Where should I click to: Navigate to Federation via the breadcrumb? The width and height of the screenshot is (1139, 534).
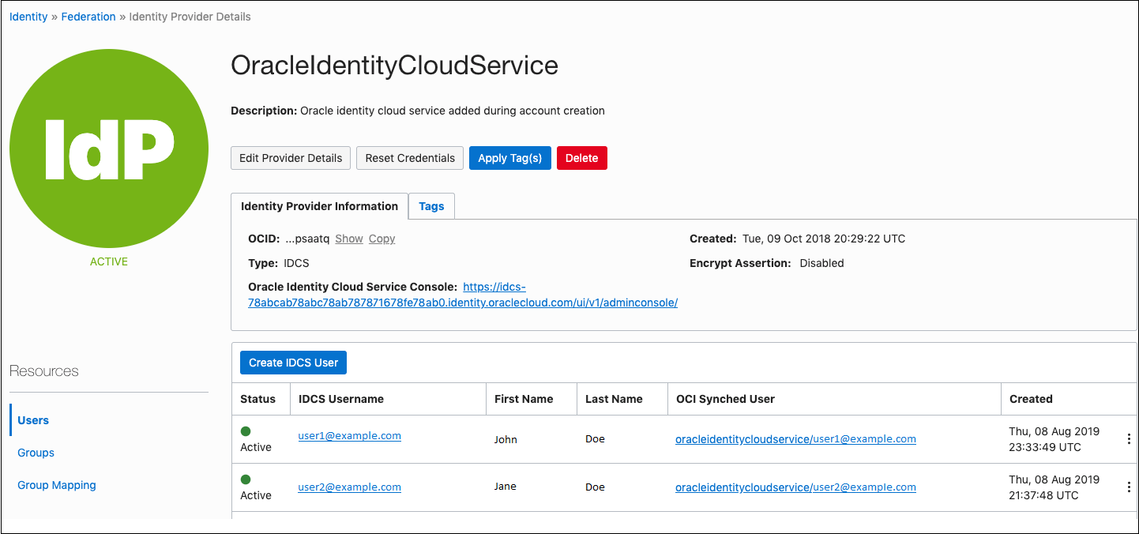(x=88, y=16)
